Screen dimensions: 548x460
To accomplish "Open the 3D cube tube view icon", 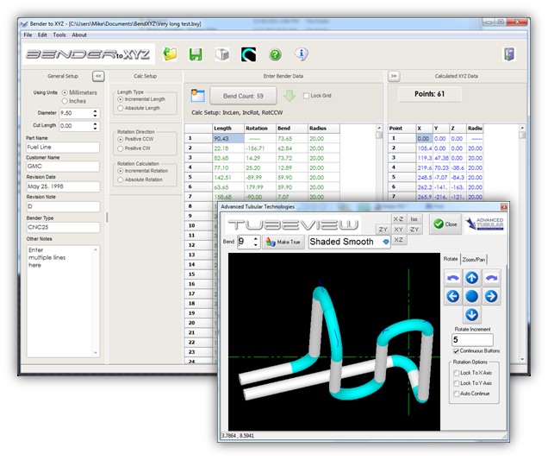I will click(x=221, y=54).
